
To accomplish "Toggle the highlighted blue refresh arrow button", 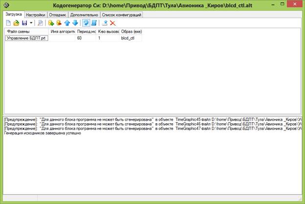I will tap(86, 23).
